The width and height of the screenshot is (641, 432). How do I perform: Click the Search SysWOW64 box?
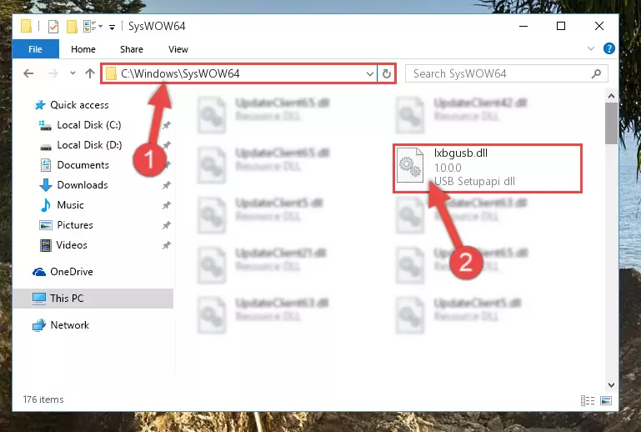(x=506, y=73)
